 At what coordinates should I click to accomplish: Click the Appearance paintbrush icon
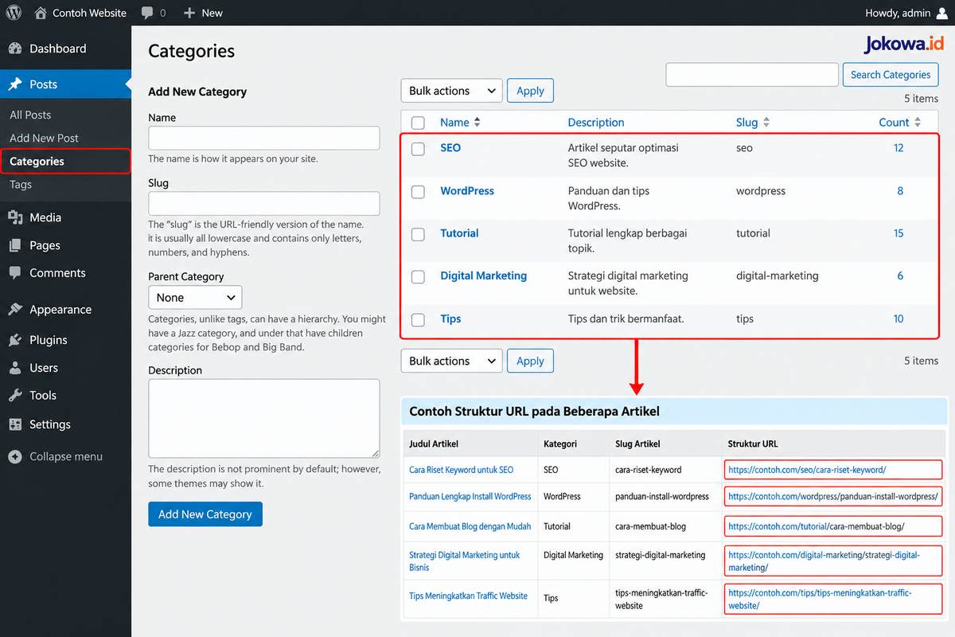pyautogui.click(x=15, y=310)
